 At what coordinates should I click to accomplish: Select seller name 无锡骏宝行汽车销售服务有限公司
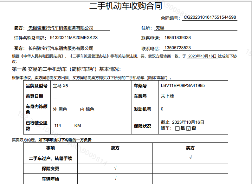61,28
